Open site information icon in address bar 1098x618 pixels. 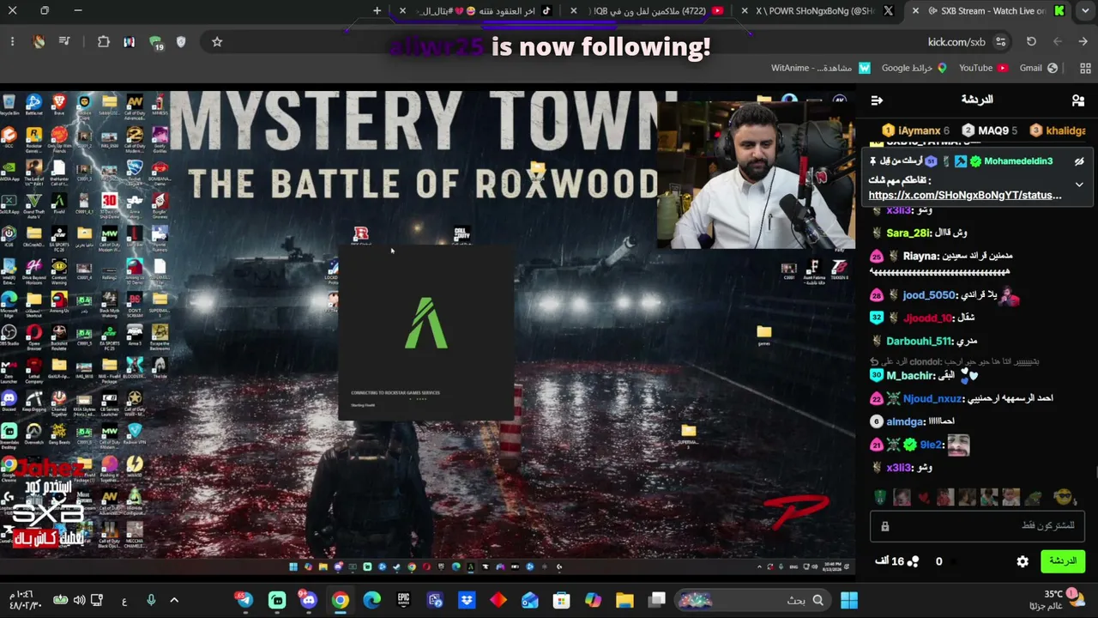pos(1000,42)
